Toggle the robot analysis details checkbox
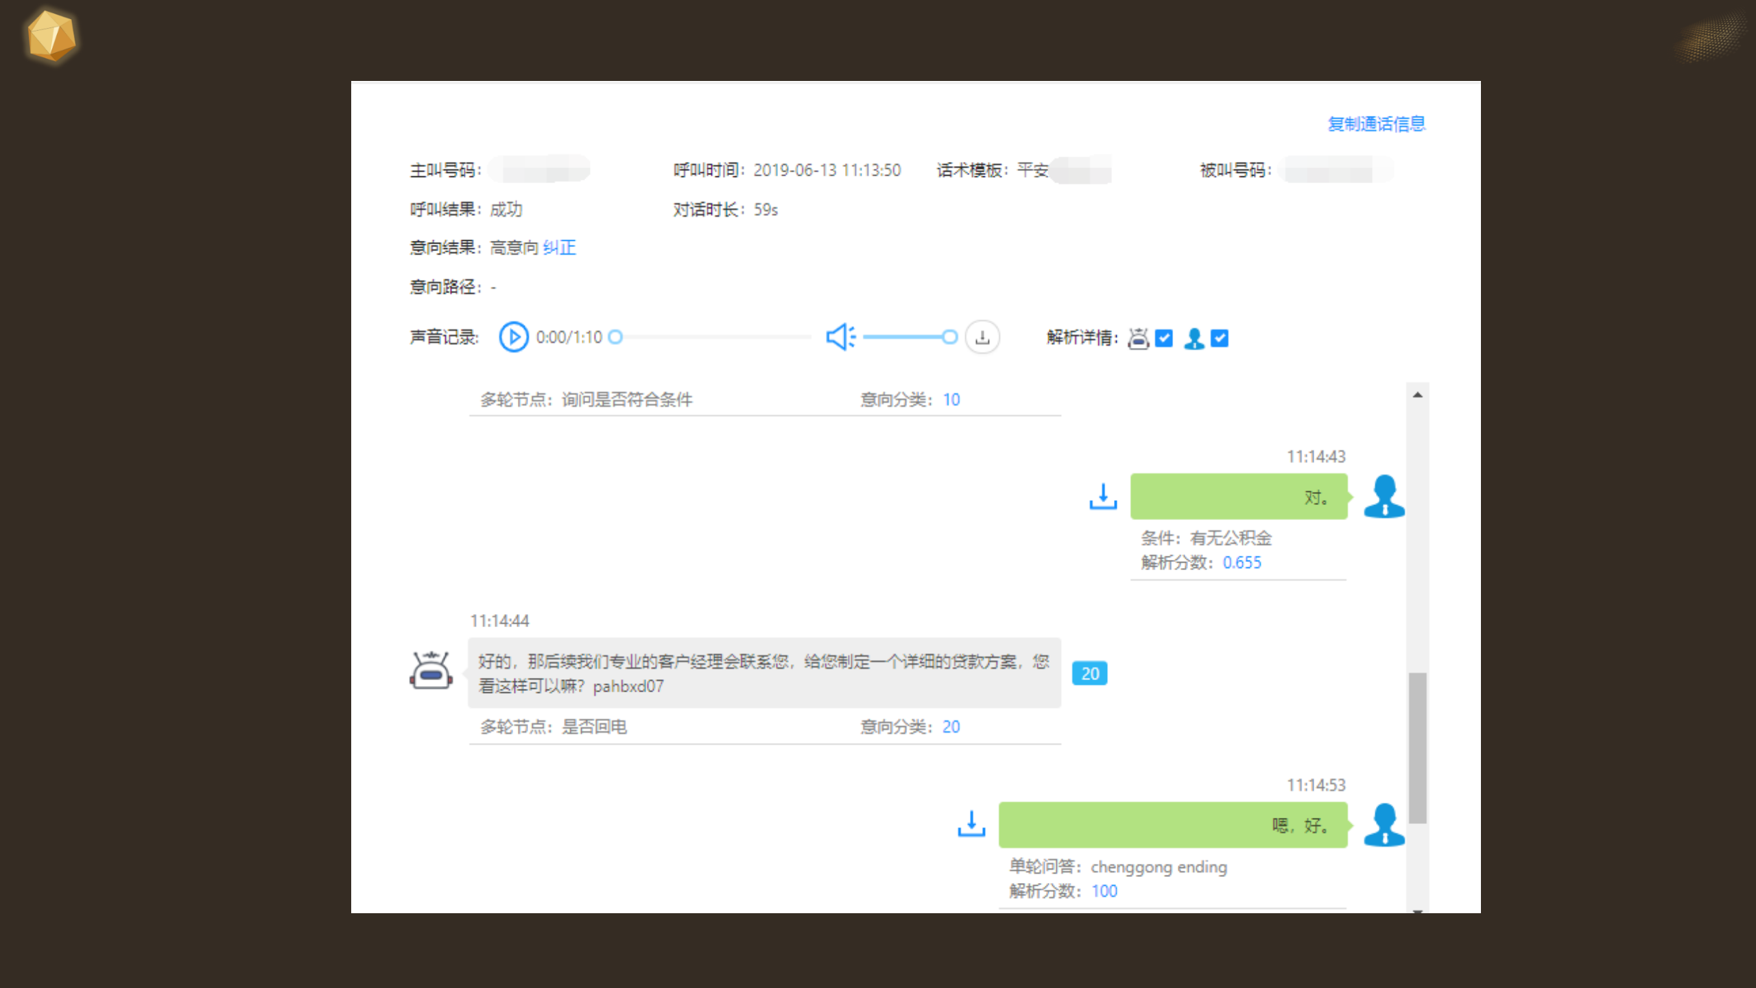 1164,338
